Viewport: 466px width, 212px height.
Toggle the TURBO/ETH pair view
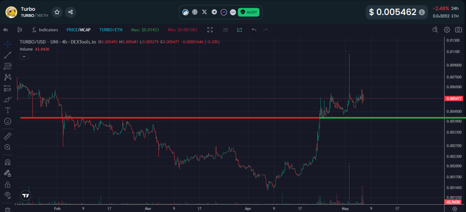(111, 30)
